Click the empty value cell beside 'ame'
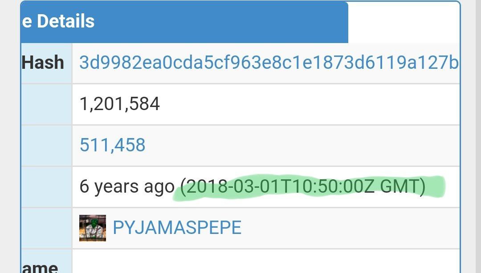Viewport: 481px width, 273px height. coord(266,261)
